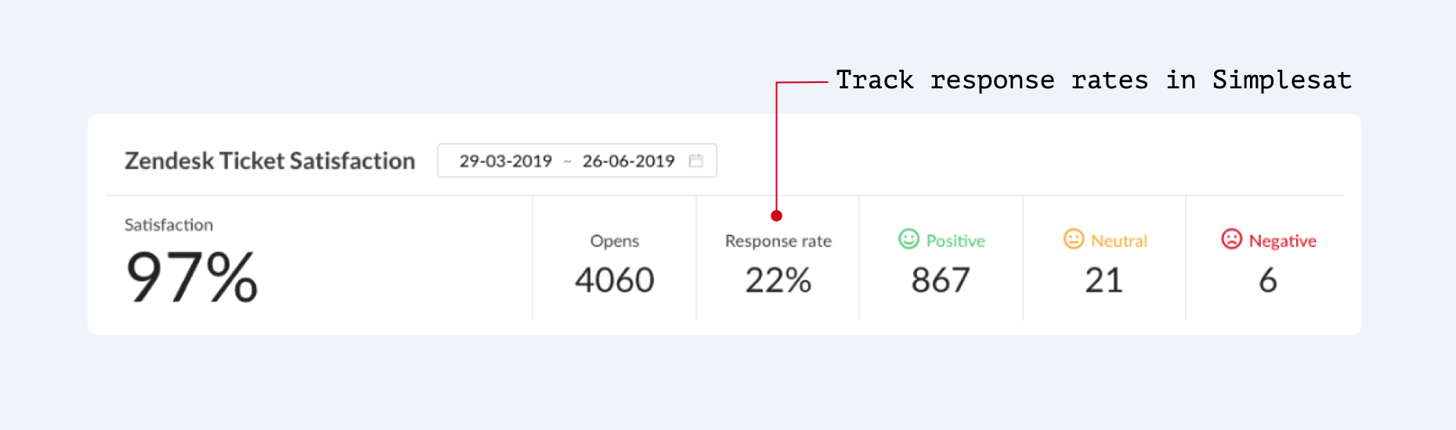The image size is (1456, 430).
Task: Click the Negative label text
Action: tap(1282, 241)
